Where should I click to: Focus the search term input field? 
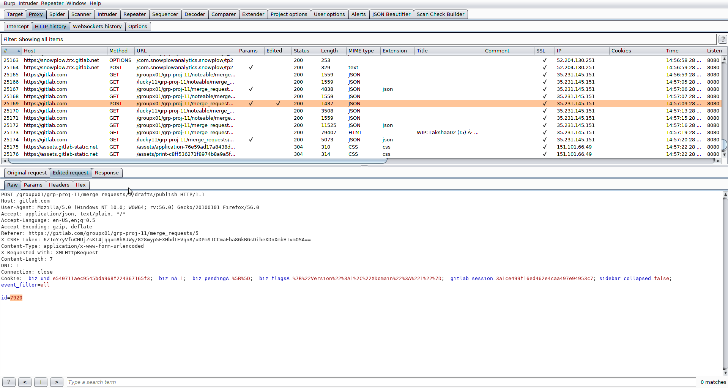tap(381, 382)
